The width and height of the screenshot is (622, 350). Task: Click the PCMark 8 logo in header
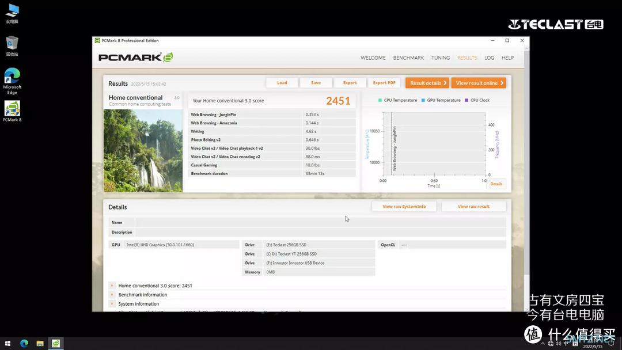136,58
